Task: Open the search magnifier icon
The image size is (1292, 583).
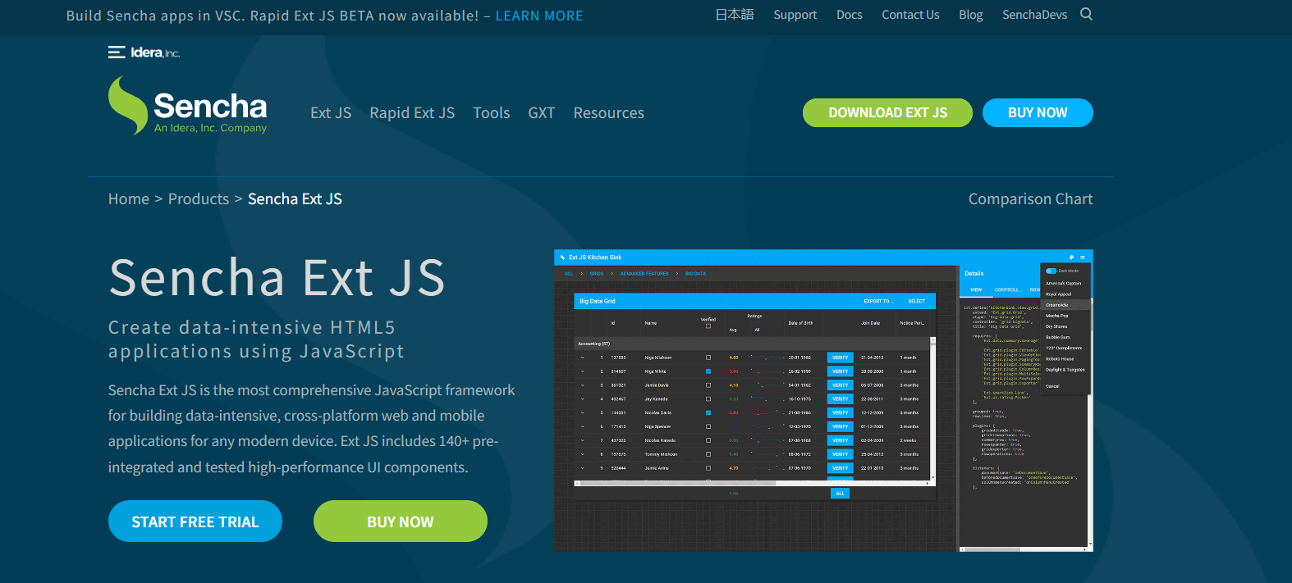Action: pyautogui.click(x=1086, y=14)
